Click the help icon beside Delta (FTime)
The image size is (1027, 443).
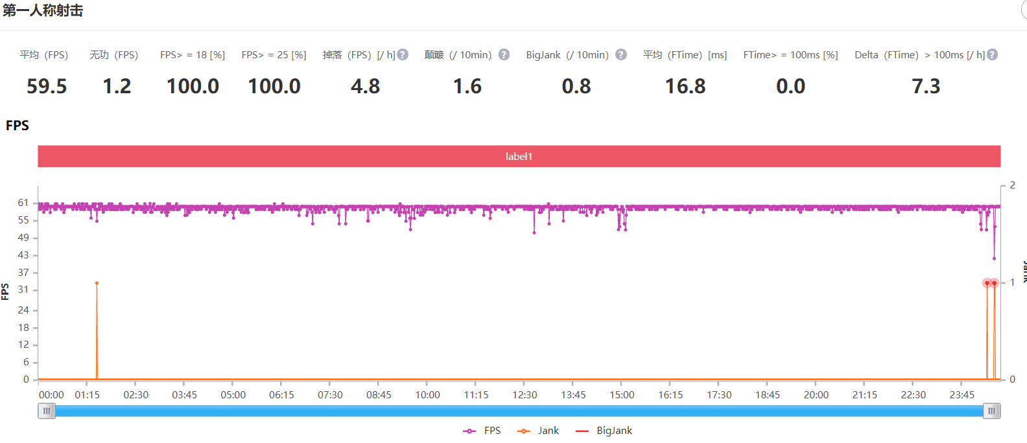[x=992, y=55]
